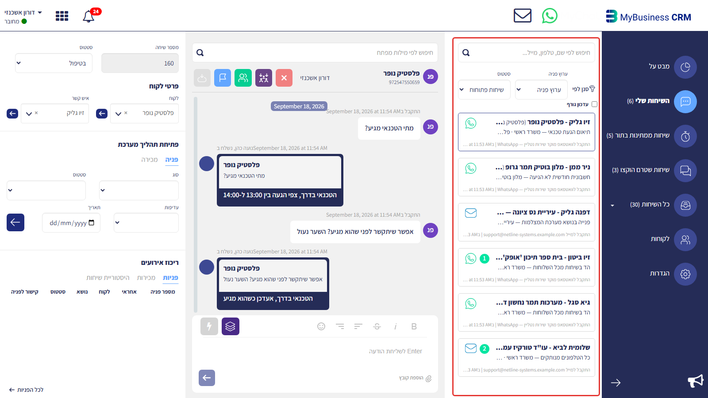Focus the conversations search field
The image size is (708, 398).
click(x=527, y=53)
